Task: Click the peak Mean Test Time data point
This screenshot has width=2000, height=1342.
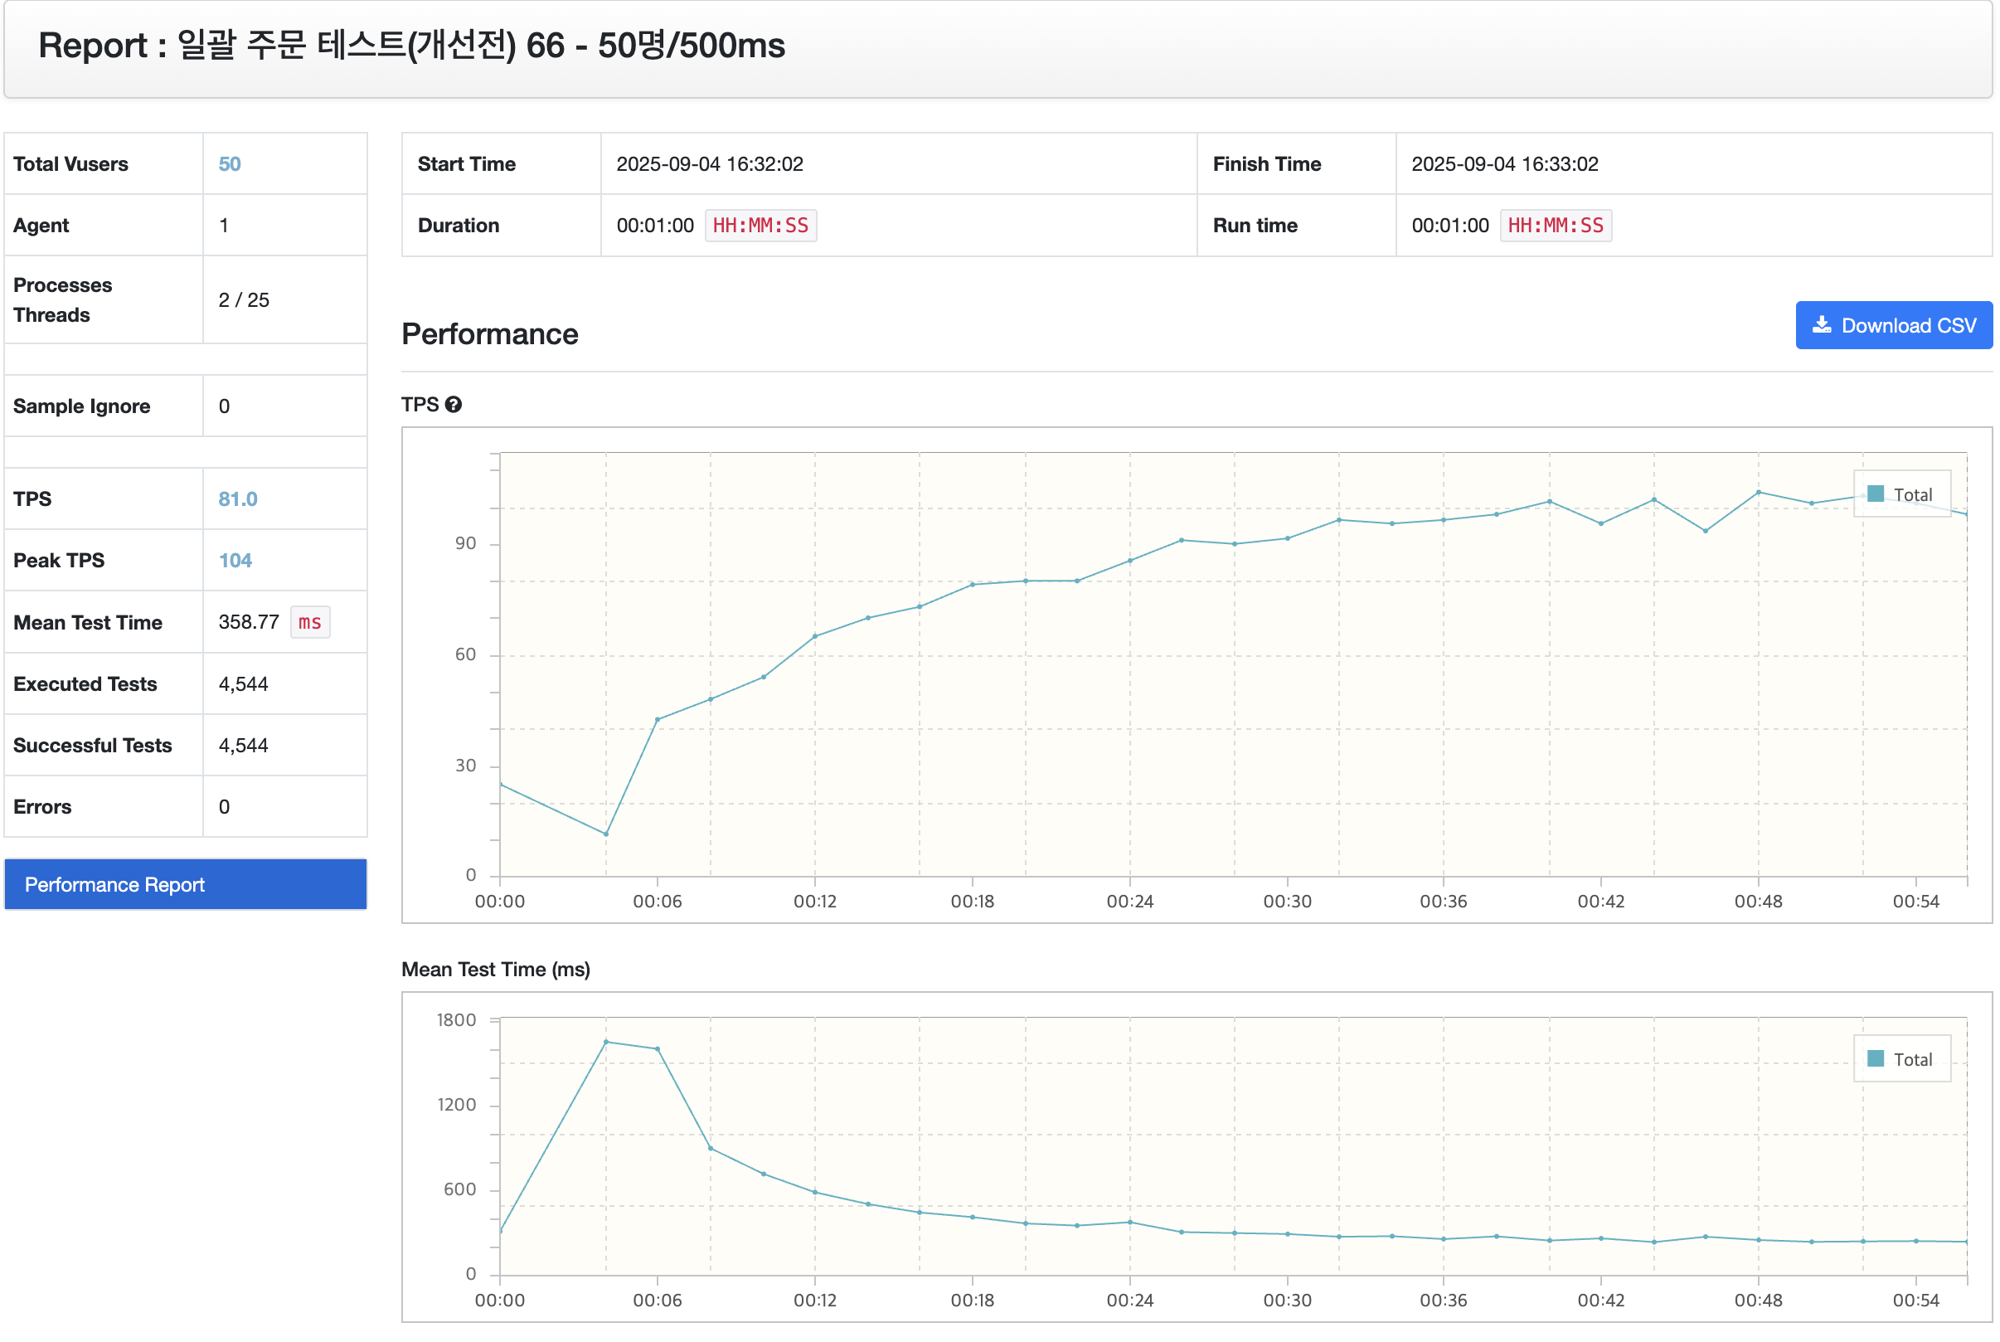Action: click(x=605, y=1043)
